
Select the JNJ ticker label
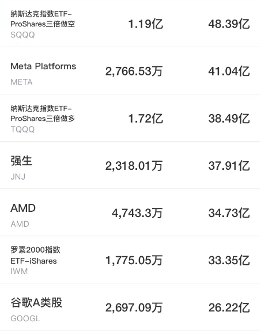[18, 177]
